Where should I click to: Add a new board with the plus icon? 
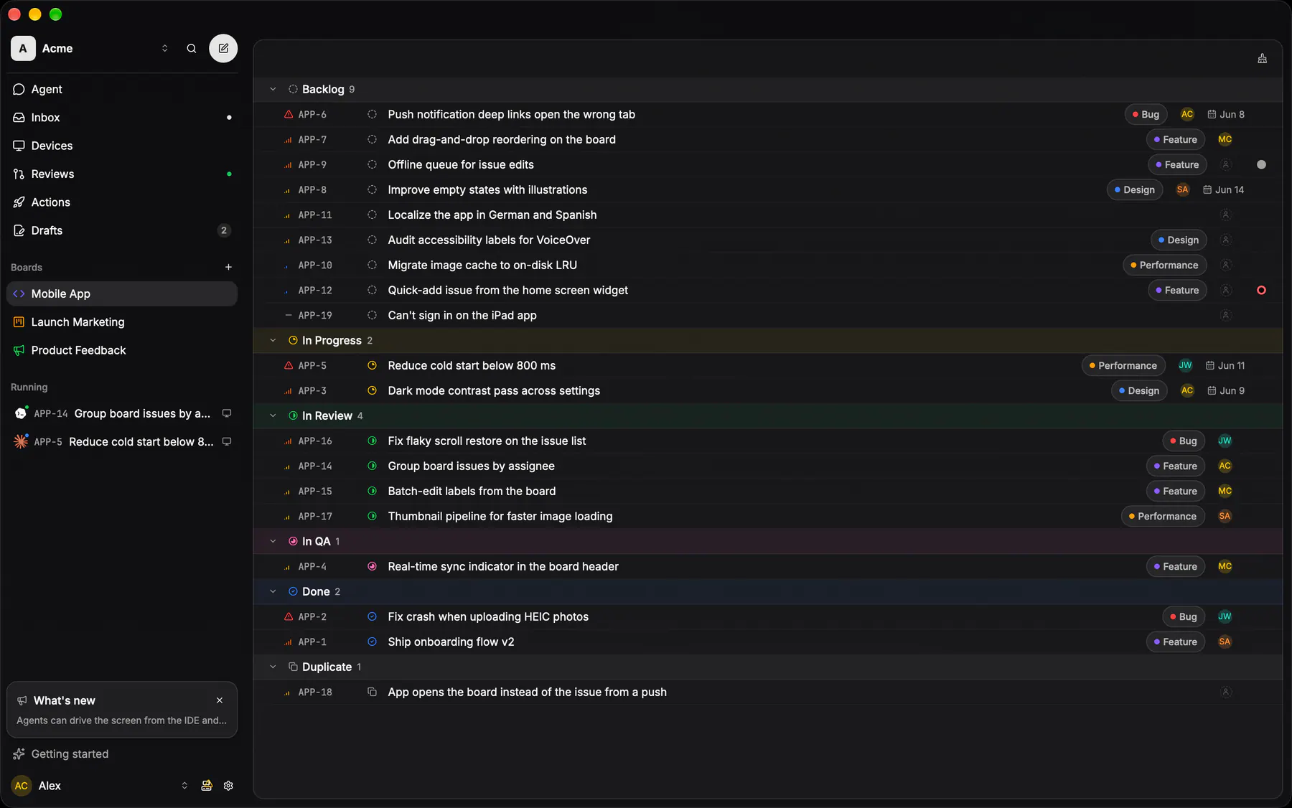[228, 267]
